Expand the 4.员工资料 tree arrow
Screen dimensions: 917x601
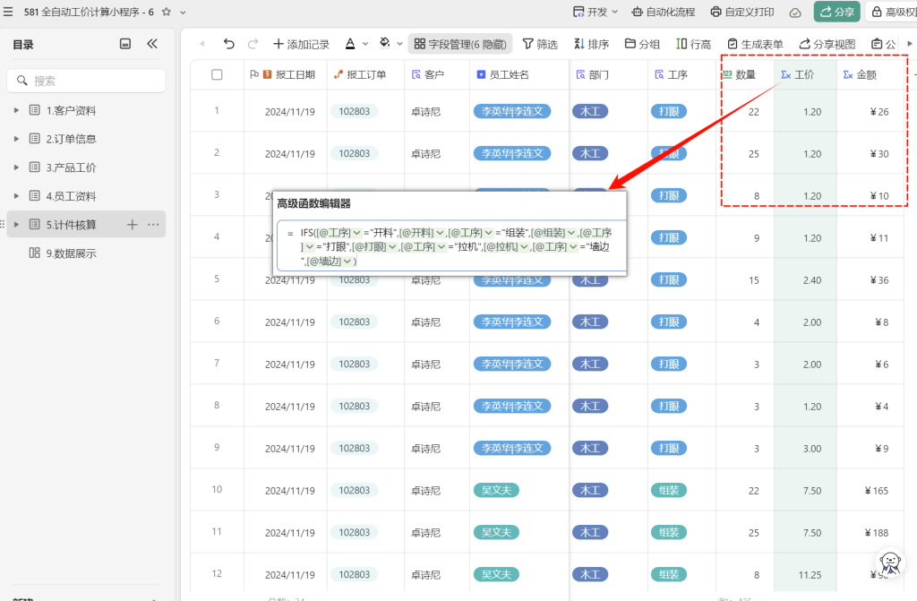(x=16, y=196)
